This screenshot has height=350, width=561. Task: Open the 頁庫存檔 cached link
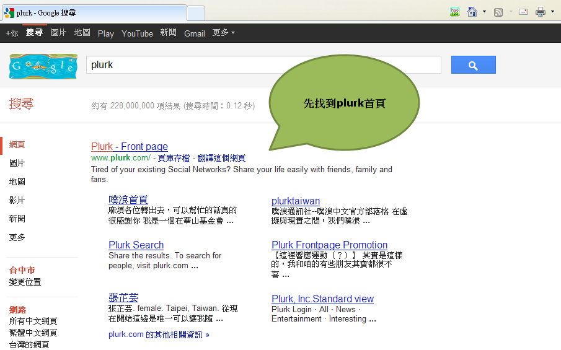[174, 158]
